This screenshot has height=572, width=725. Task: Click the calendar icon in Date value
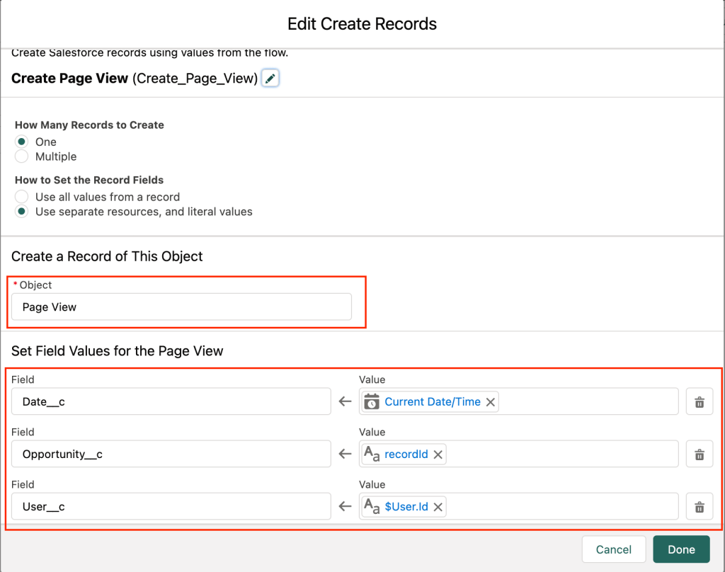(372, 402)
